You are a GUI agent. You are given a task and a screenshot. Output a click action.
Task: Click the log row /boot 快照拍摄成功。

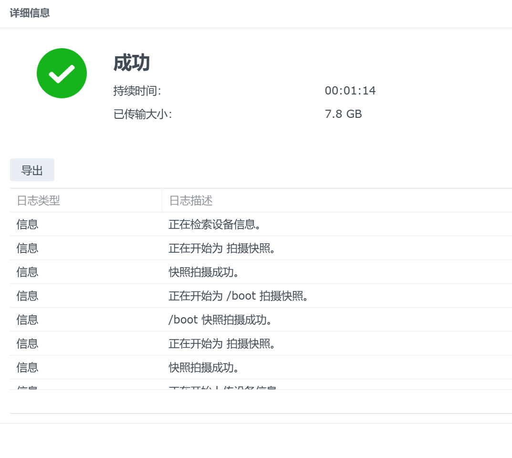point(261,320)
